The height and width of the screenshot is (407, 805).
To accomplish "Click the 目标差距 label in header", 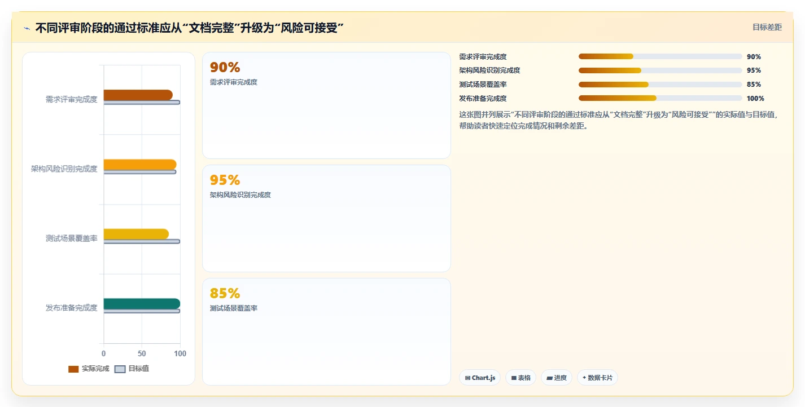I will tap(767, 27).
